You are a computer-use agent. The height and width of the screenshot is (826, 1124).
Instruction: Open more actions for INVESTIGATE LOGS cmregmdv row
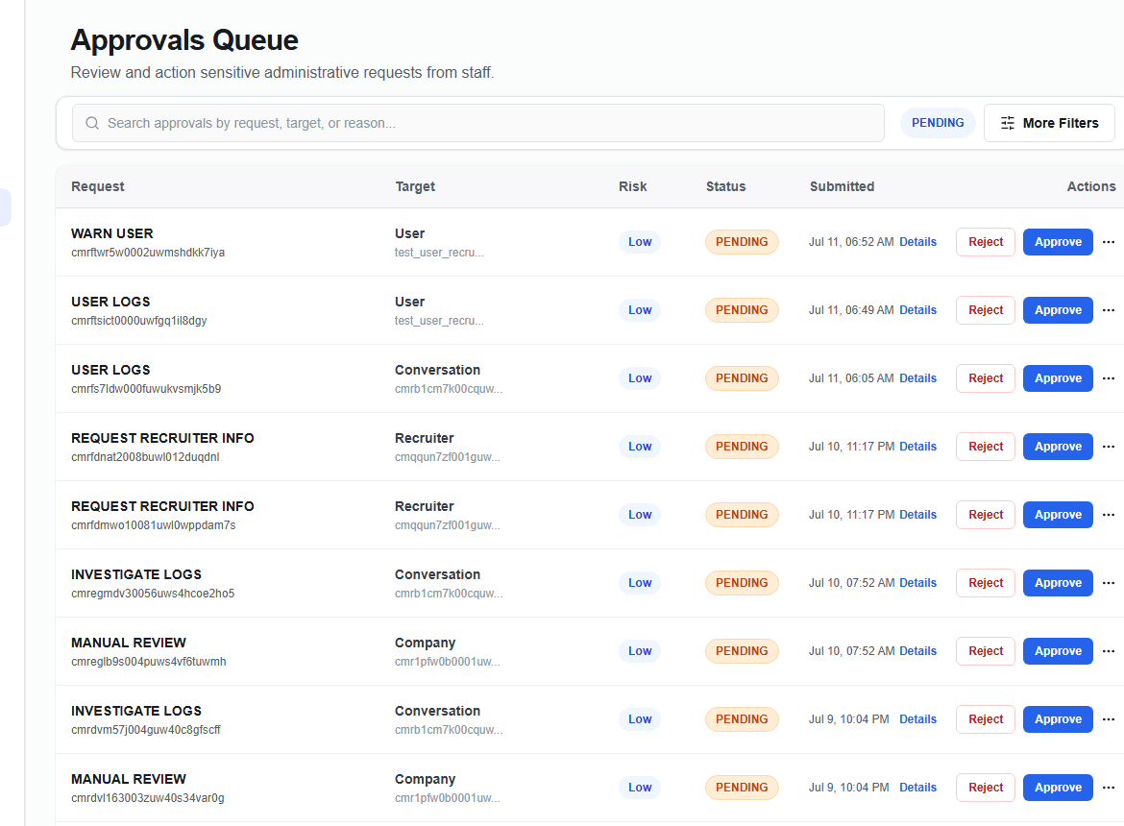[1109, 583]
